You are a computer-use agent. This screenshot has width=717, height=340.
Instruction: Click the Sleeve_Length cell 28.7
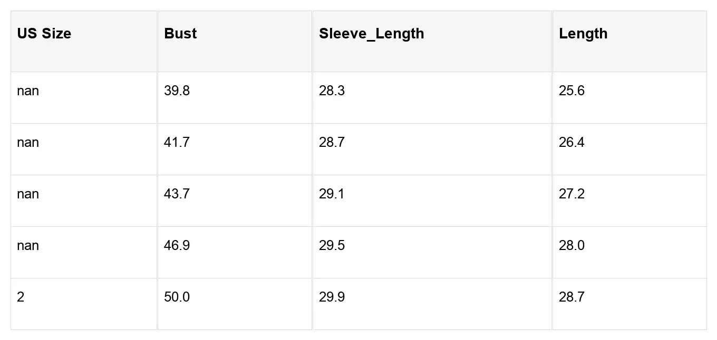click(332, 143)
